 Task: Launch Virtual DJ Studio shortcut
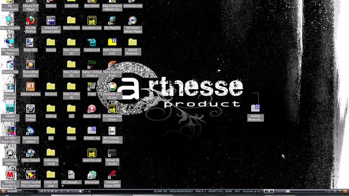click(x=112, y=153)
